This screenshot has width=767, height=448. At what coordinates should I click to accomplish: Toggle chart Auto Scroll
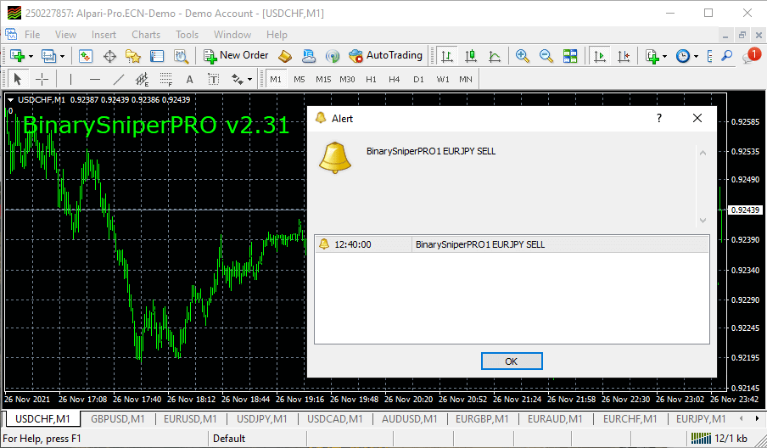[x=600, y=56]
